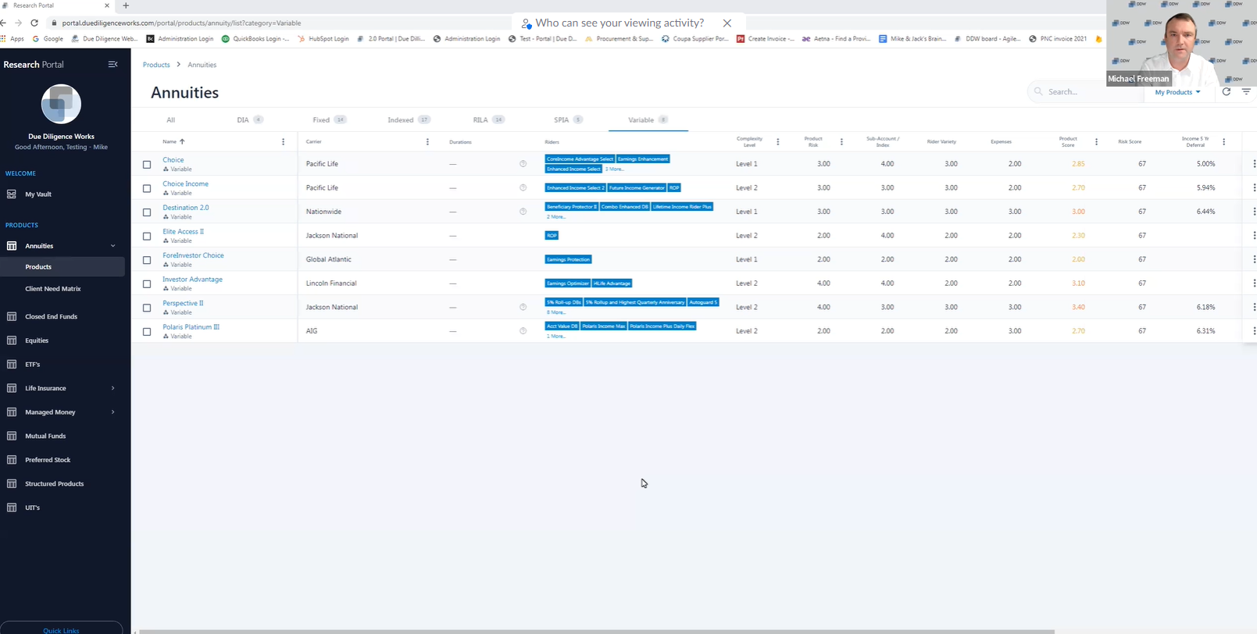Switch to the Fixed tab
This screenshot has width=1257, height=634.
329,119
